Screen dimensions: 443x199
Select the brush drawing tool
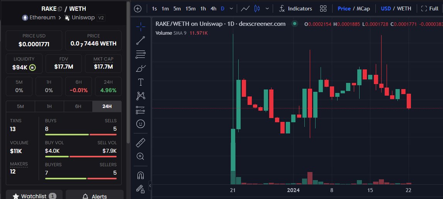click(x=141, y=68)
